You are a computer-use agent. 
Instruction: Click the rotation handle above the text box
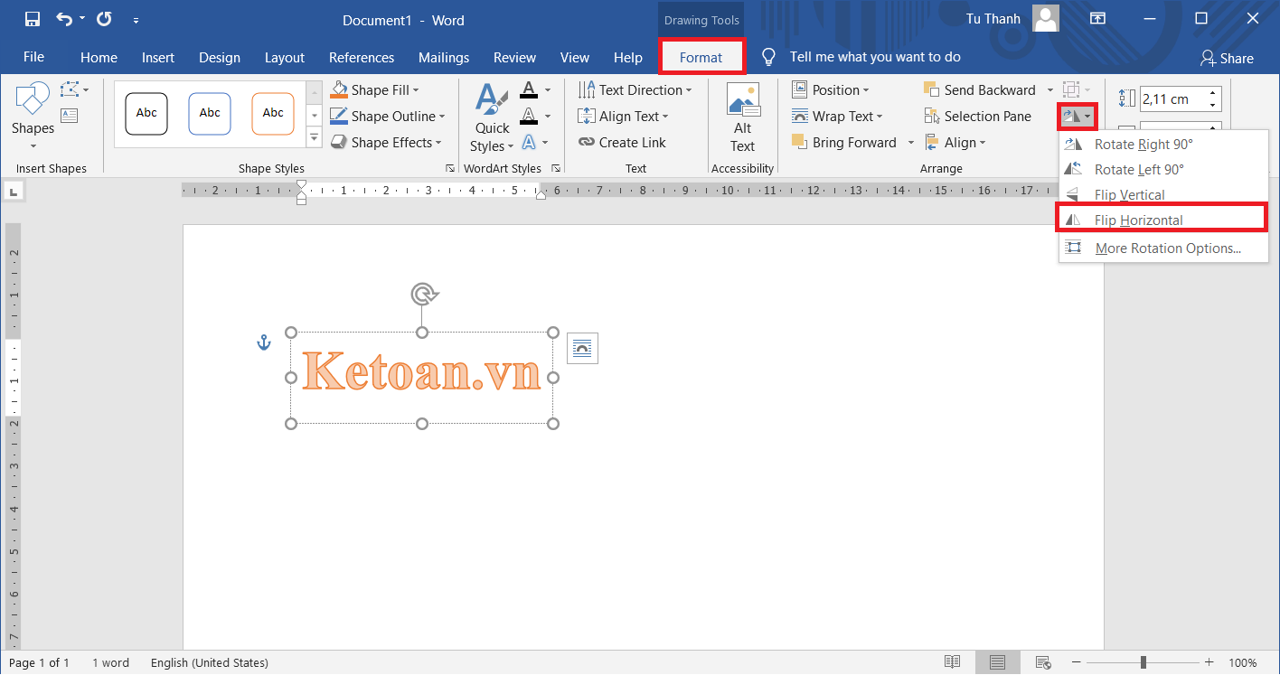pos(424,294)
